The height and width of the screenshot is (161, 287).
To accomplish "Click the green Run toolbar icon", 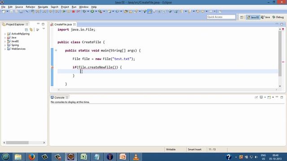I will 92,11.
